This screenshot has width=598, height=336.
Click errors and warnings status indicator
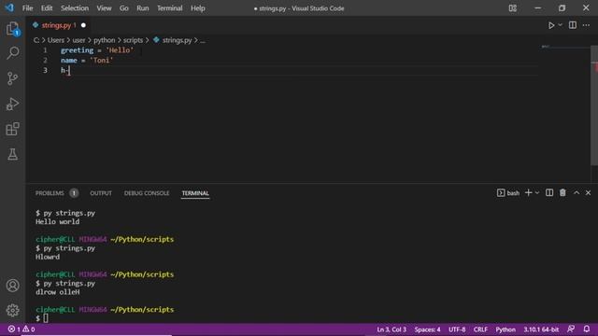tap(21, 329)
